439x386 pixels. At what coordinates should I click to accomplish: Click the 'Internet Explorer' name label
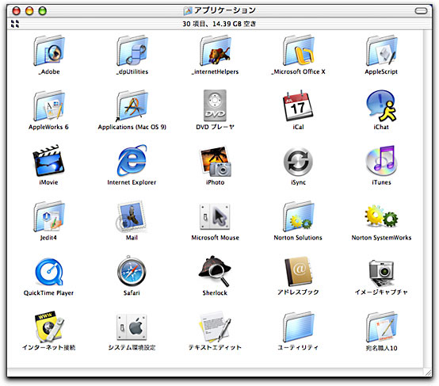pos(132,182)
